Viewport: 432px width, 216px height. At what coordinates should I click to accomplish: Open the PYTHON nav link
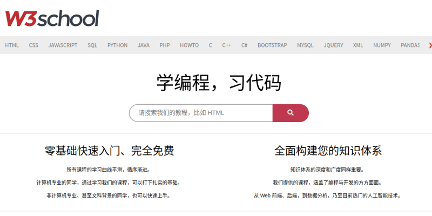117,45
